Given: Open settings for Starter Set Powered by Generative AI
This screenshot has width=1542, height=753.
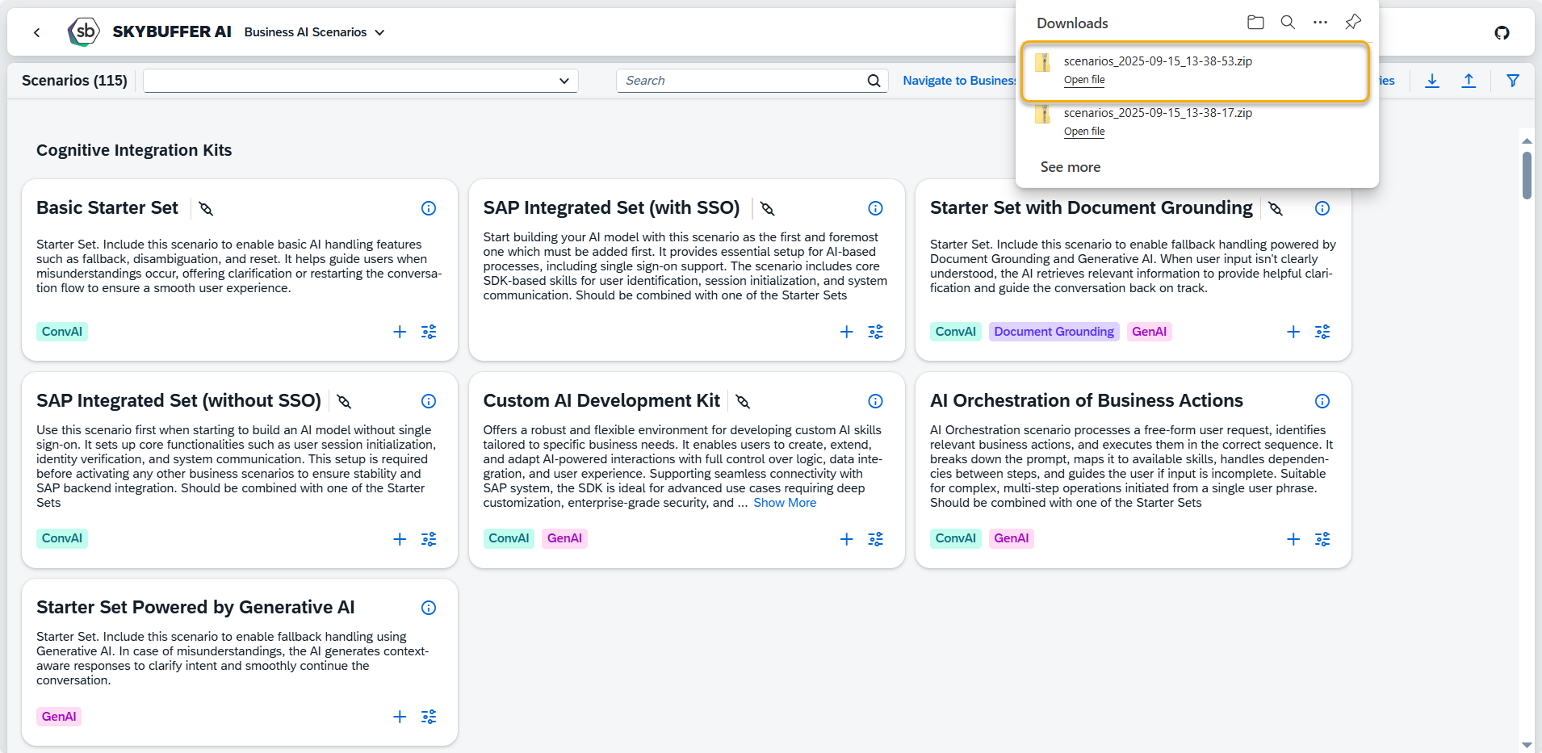Looking at the screenshot, I should coord(429,717).
